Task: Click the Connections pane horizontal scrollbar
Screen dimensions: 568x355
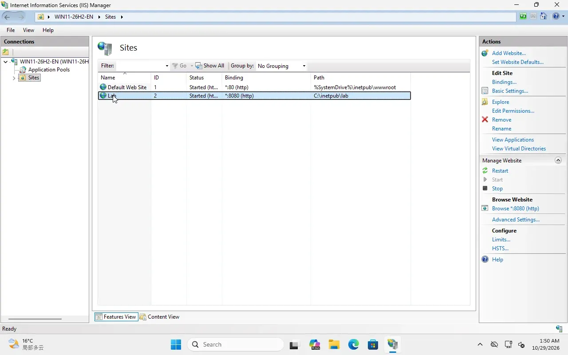Action: pos(35,319)
